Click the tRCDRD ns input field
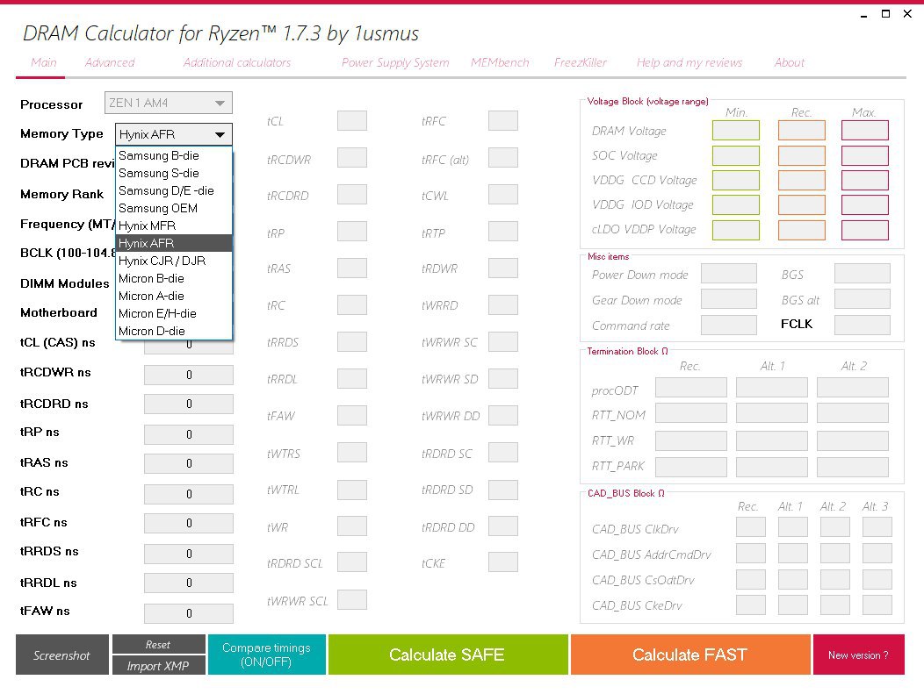924x694 pixels. pyautogui.click(x=189, y=404)
